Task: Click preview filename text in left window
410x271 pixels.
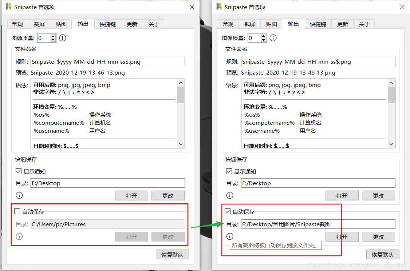Action: tap(78, 73)
